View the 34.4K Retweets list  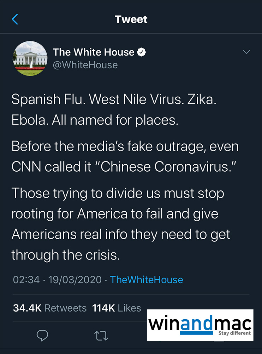[49, 308]
